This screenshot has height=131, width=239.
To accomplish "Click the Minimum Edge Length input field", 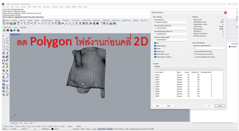I will pyautogui.click(x=170, y=40).
